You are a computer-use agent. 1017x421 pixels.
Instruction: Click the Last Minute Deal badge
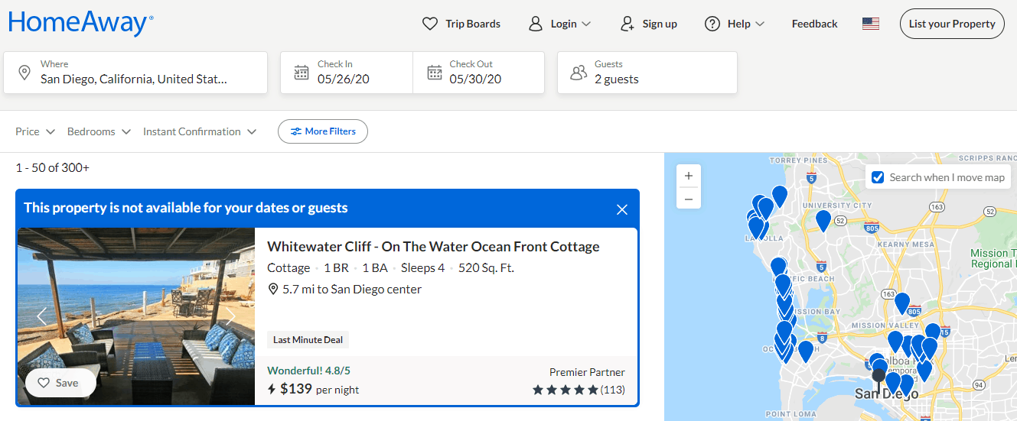pos(308,340)
